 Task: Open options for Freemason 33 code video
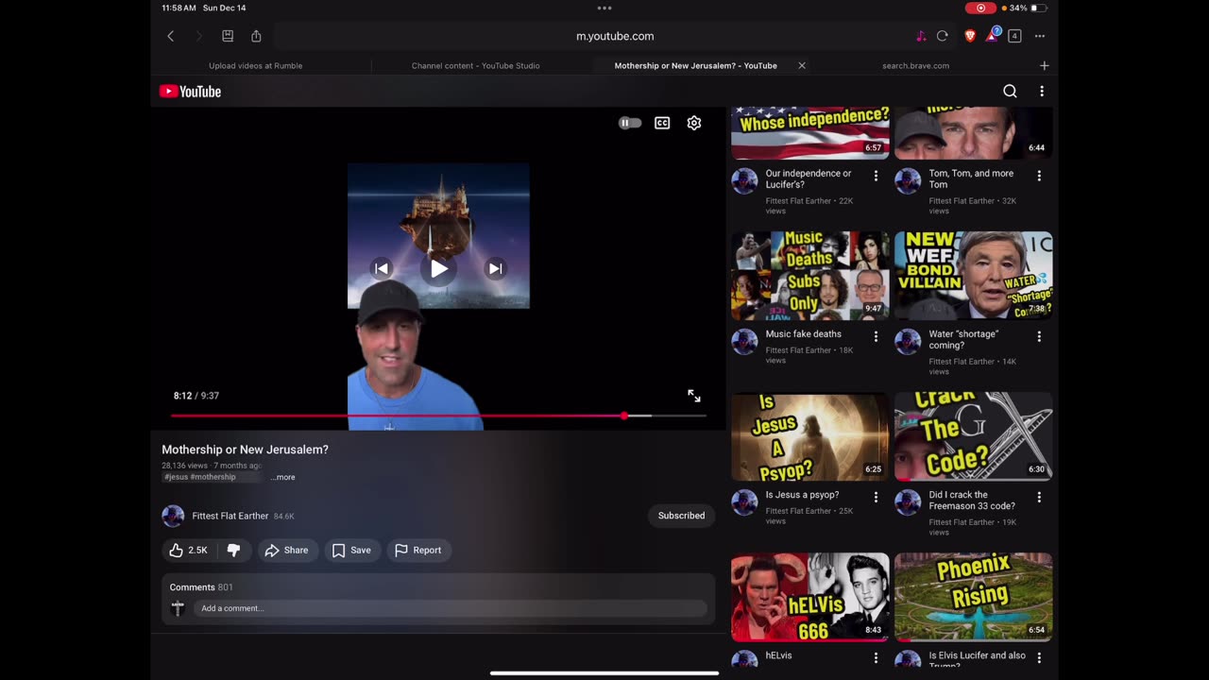pyautogui.click(x=1039, y=497)
